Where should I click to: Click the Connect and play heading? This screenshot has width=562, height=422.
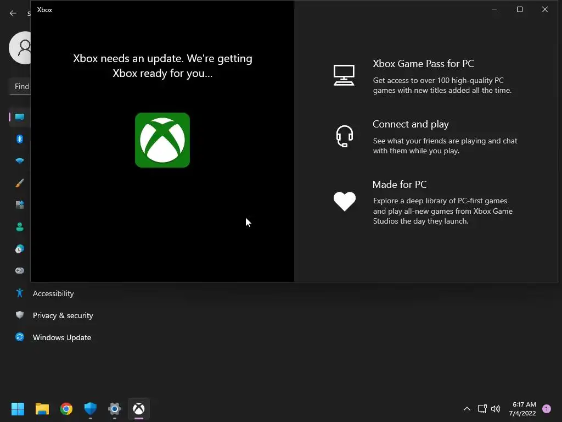(x=411, y=124)
